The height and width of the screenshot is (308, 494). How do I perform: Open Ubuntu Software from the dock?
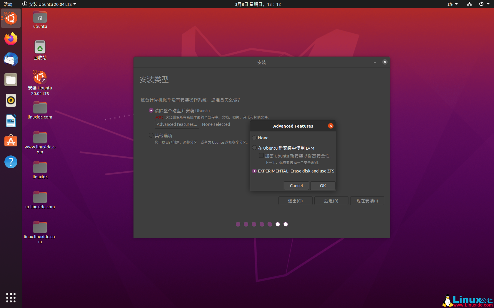pos(11,141)
